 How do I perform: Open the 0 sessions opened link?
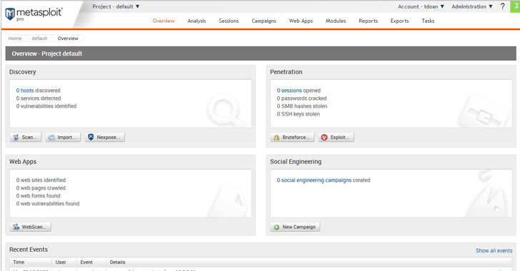point(289,91)
